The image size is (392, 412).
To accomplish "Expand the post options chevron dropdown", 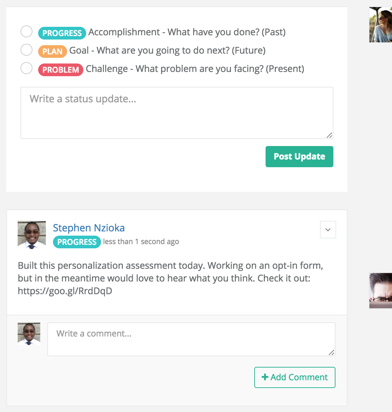I will pos(328,230).
